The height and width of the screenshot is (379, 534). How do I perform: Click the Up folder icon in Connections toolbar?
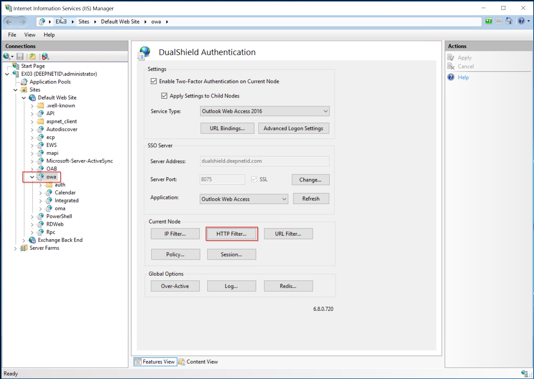[x=32, y=56]
